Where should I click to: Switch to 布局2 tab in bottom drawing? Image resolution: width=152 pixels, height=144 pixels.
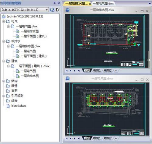108,138
